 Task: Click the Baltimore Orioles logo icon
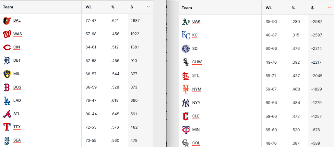(x=7, y=21)
